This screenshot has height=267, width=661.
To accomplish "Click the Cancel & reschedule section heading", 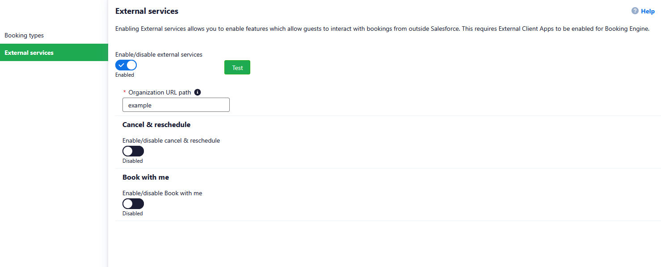I will point(156,124).
